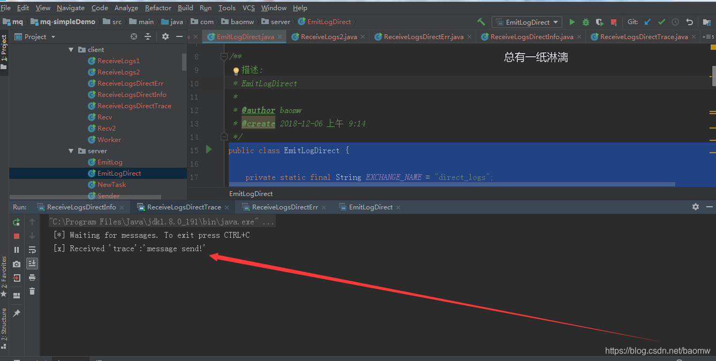Click the editor horizontal scrollbar

[x=452, y=184]
